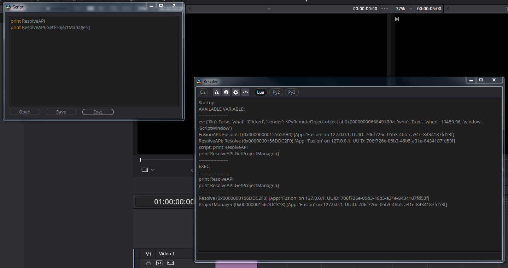This screenshot has width=508, height=268.
Task: Toggle the lock icon on Video 1 track
Action: point(148,263)
